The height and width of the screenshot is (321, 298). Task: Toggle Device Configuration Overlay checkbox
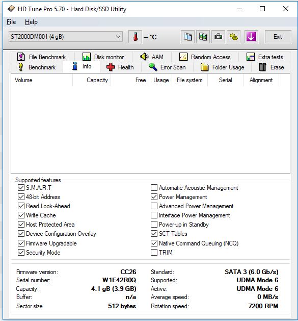21,234
